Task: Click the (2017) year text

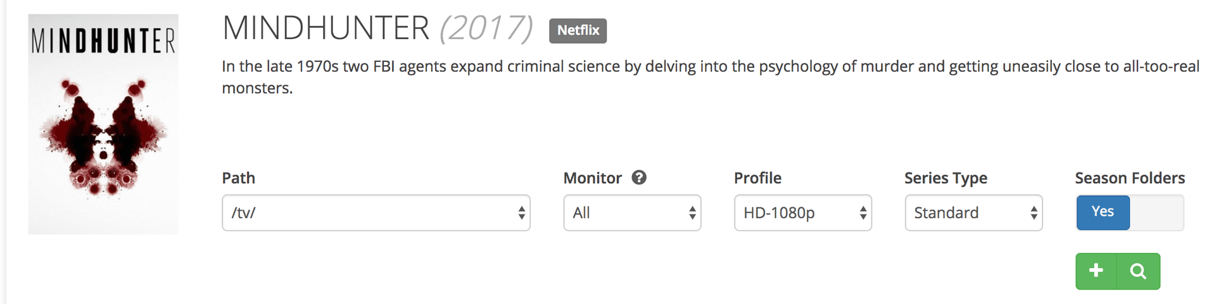Action: point(486,28)
